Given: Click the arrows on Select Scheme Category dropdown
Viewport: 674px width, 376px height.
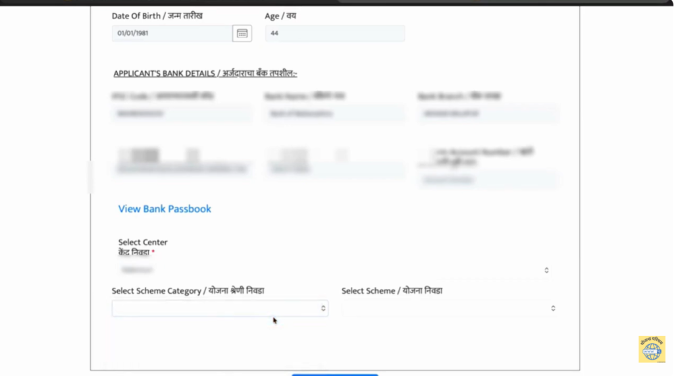Looking at the screenshot, I should (x=323, y=308).
